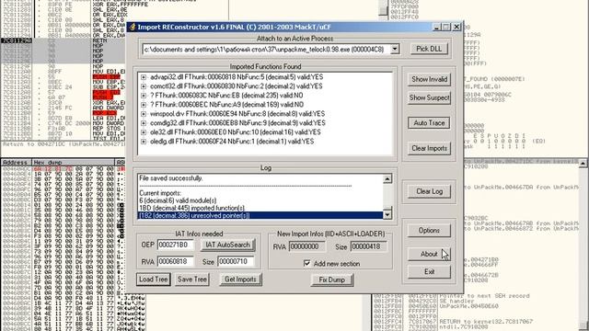Open the process selection dropdown arrow
589x331 pixels.
(395, 49)
